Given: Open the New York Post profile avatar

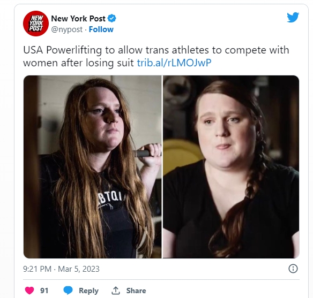Looking at the screenshot, I should (x=36, y=24).
